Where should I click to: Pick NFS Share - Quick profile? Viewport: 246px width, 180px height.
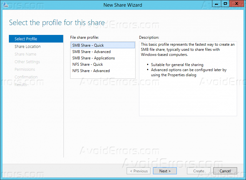(x=103, y=64)
